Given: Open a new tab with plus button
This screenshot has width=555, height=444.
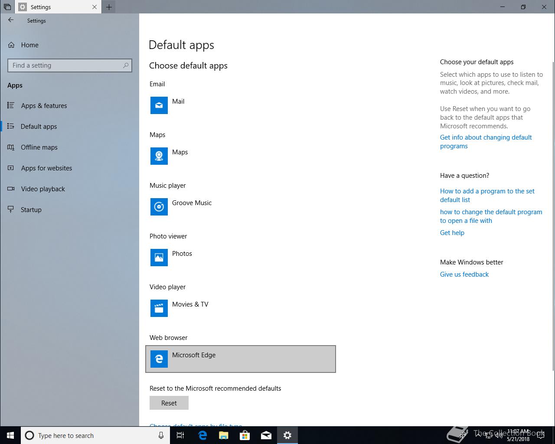Looking at the screenshot, I should coord(109,7).
